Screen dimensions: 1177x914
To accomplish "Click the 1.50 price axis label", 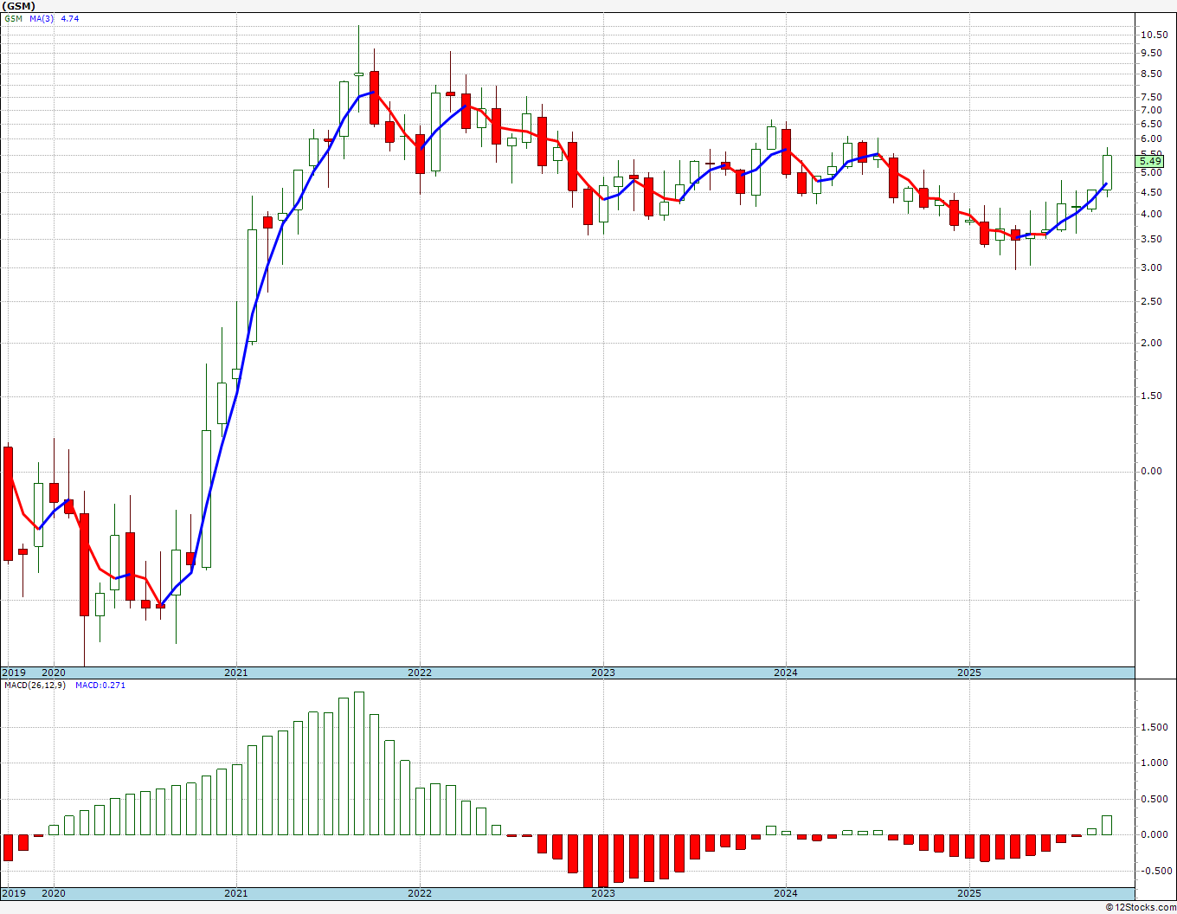I will click(x=1150, y=396).
